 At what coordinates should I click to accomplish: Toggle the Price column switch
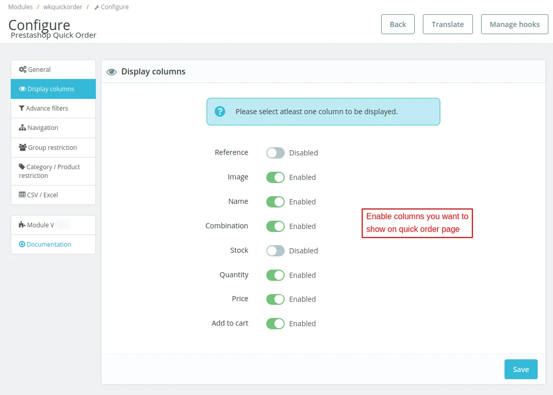[x=275, y=299]
